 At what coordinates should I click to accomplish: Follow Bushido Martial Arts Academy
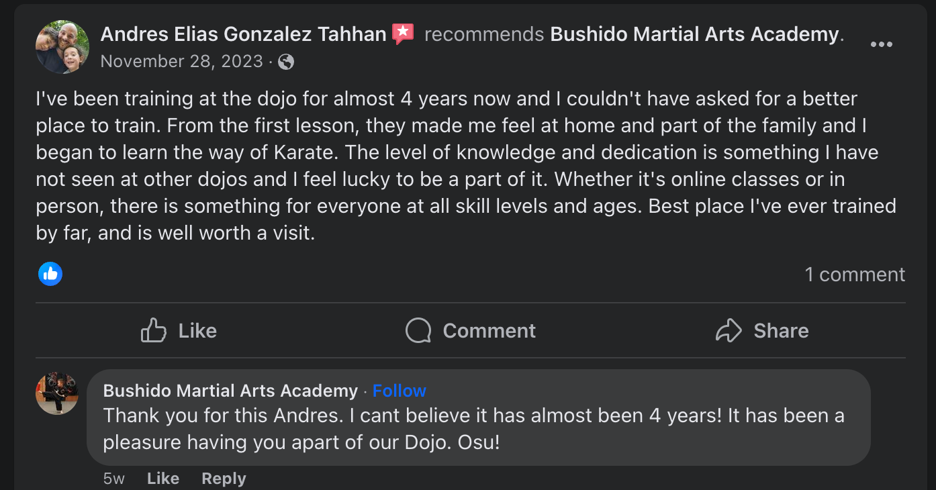[x=400, y=391]
